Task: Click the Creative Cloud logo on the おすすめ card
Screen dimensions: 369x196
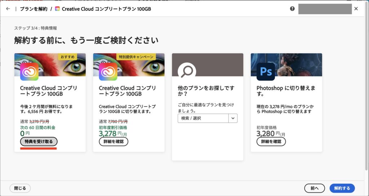Action: 29,71
